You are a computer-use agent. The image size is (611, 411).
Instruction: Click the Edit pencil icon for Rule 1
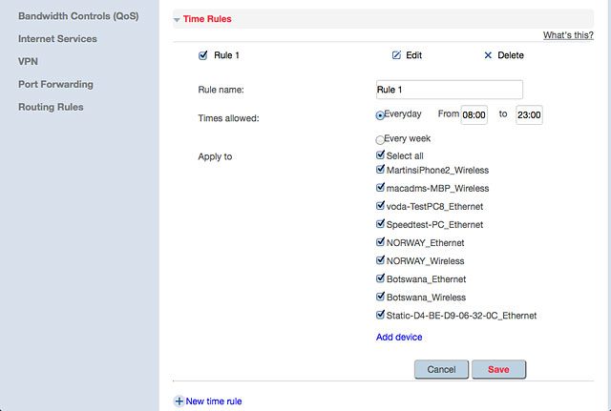(396, 55)
